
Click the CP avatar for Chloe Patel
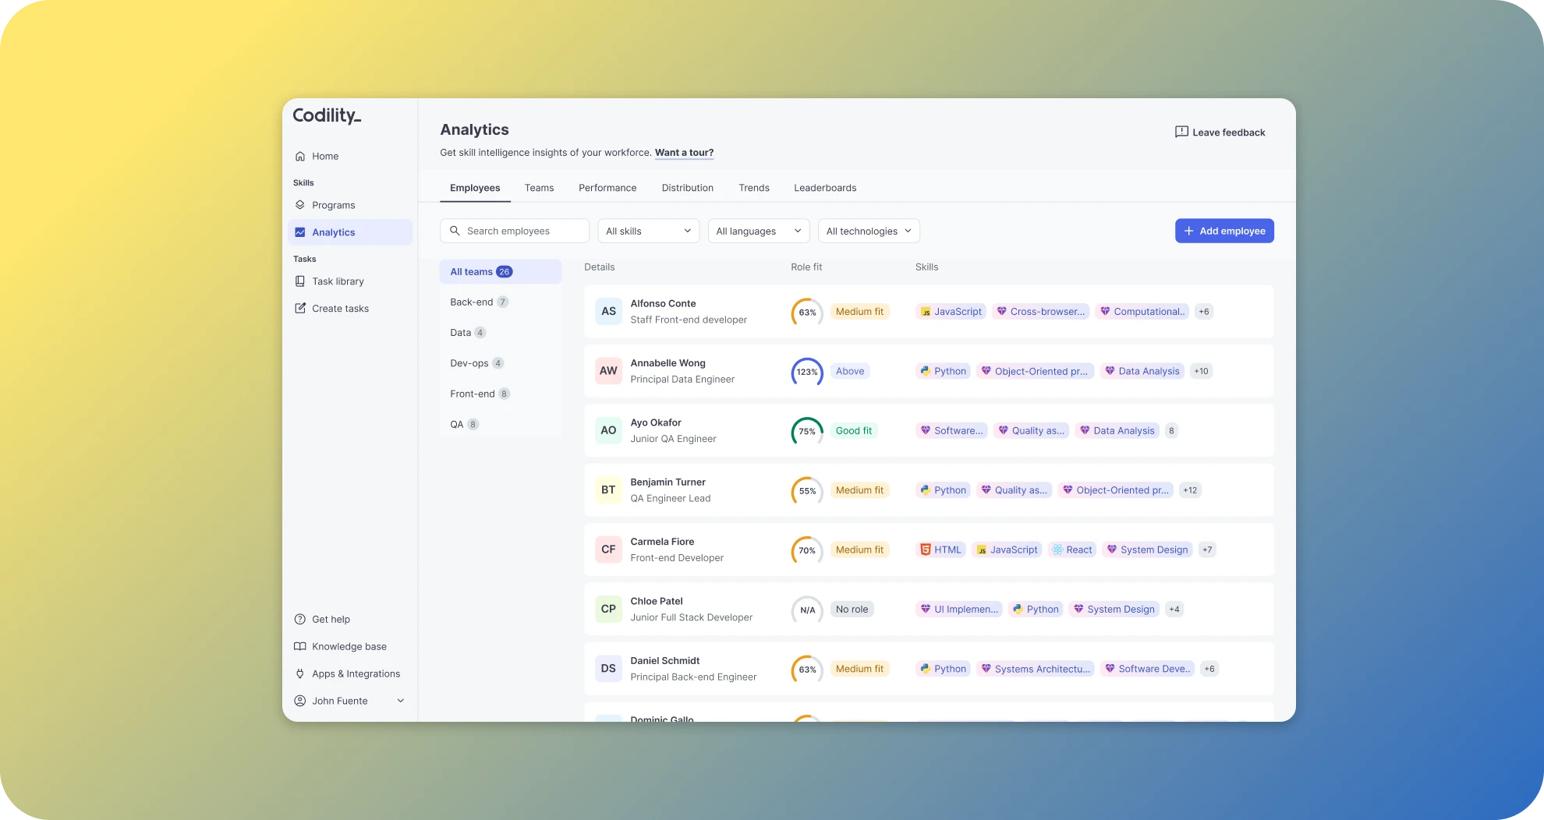click(x=608, y=609)
